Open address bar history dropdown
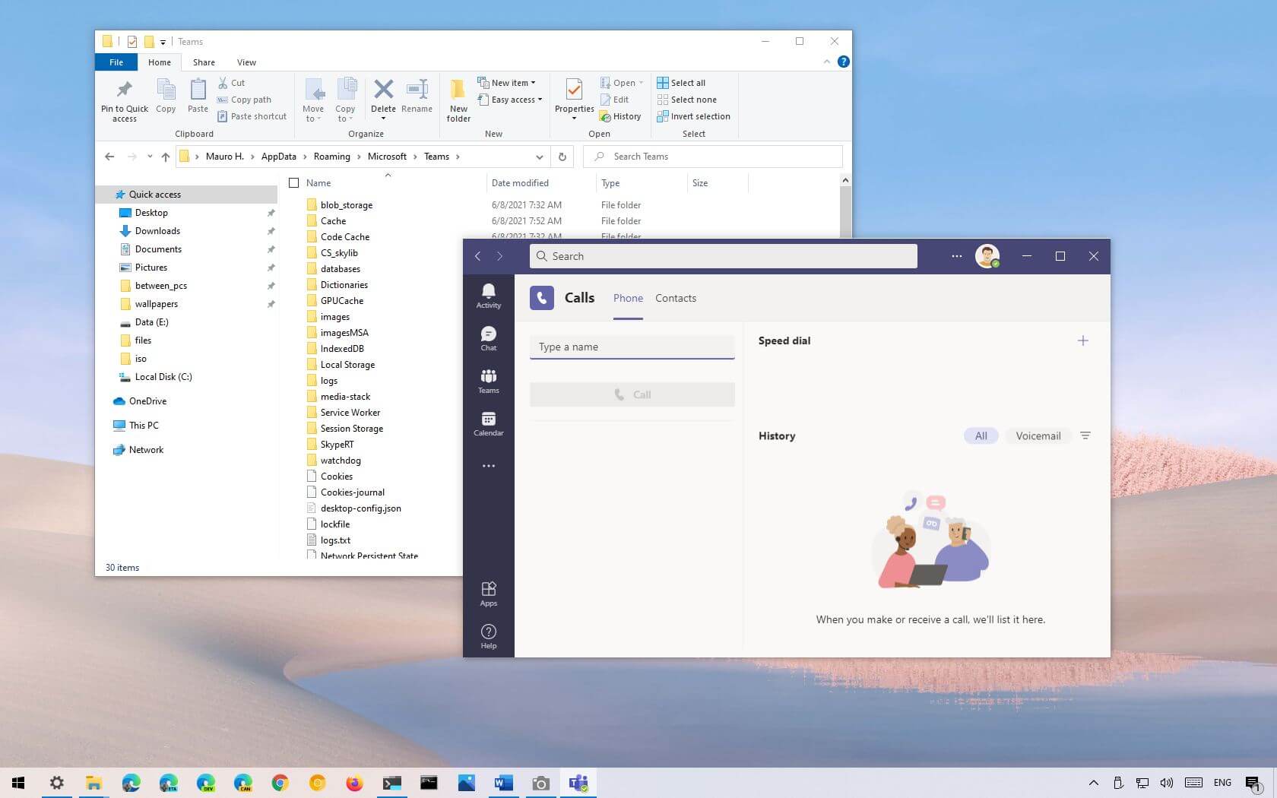Screen dimensions: 1277x798 click(539, 157)
